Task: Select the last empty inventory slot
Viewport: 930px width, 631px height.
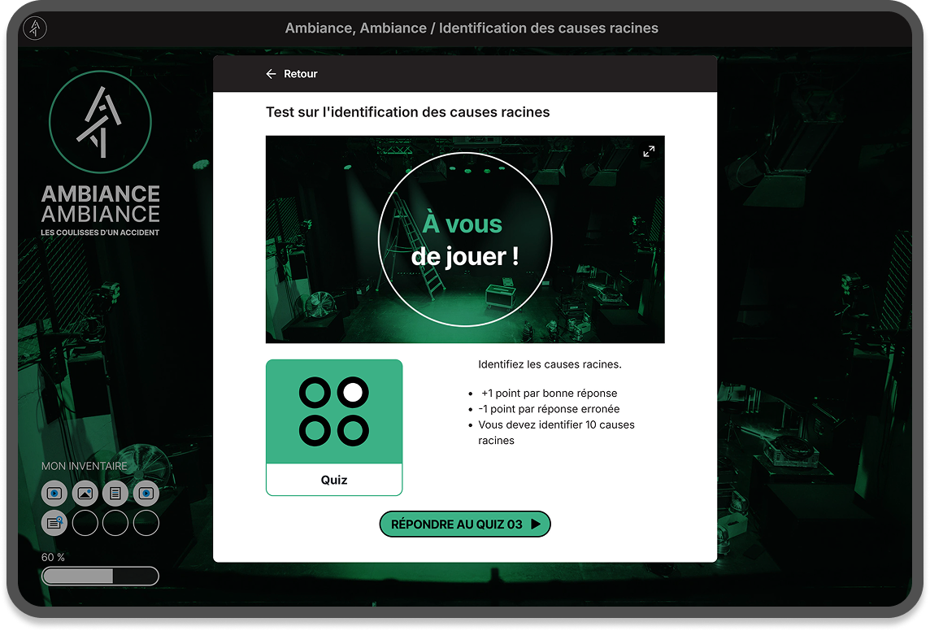Action: [x=146, y=523]
